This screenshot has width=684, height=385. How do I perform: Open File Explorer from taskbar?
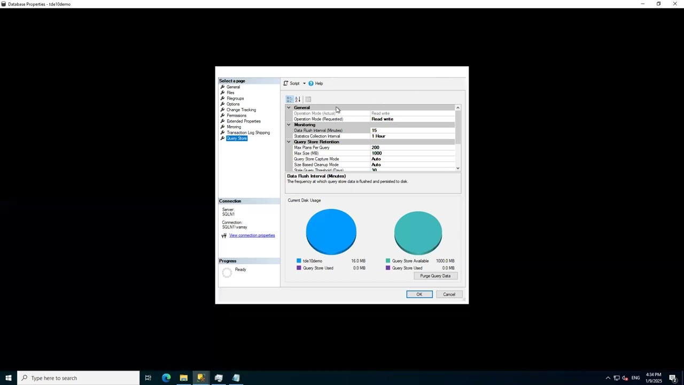pyautogui.click(x=183, y=378)
